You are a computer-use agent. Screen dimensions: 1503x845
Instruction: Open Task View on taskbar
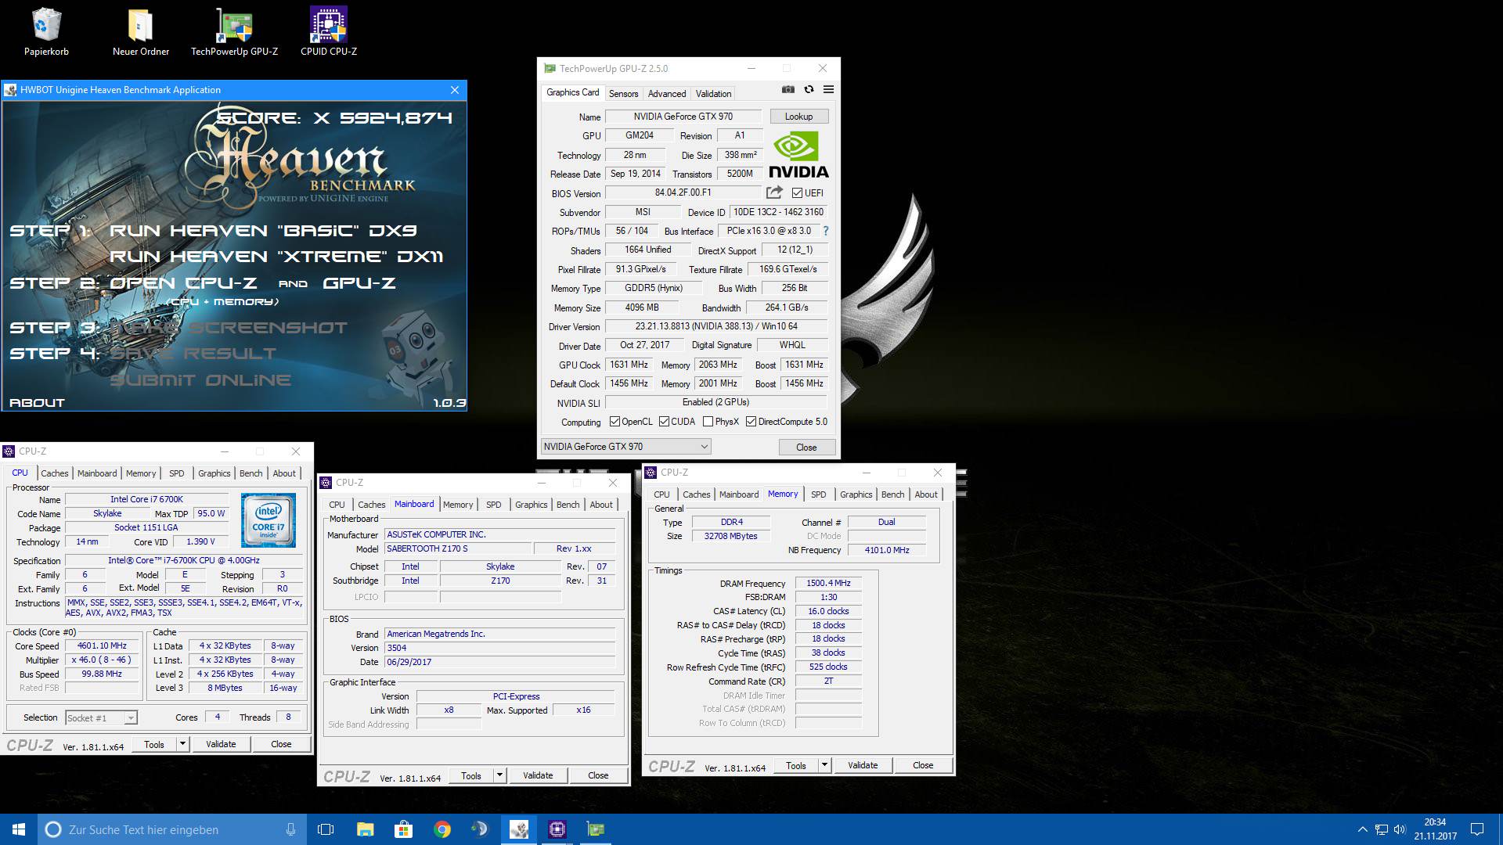tap(326, 829)
